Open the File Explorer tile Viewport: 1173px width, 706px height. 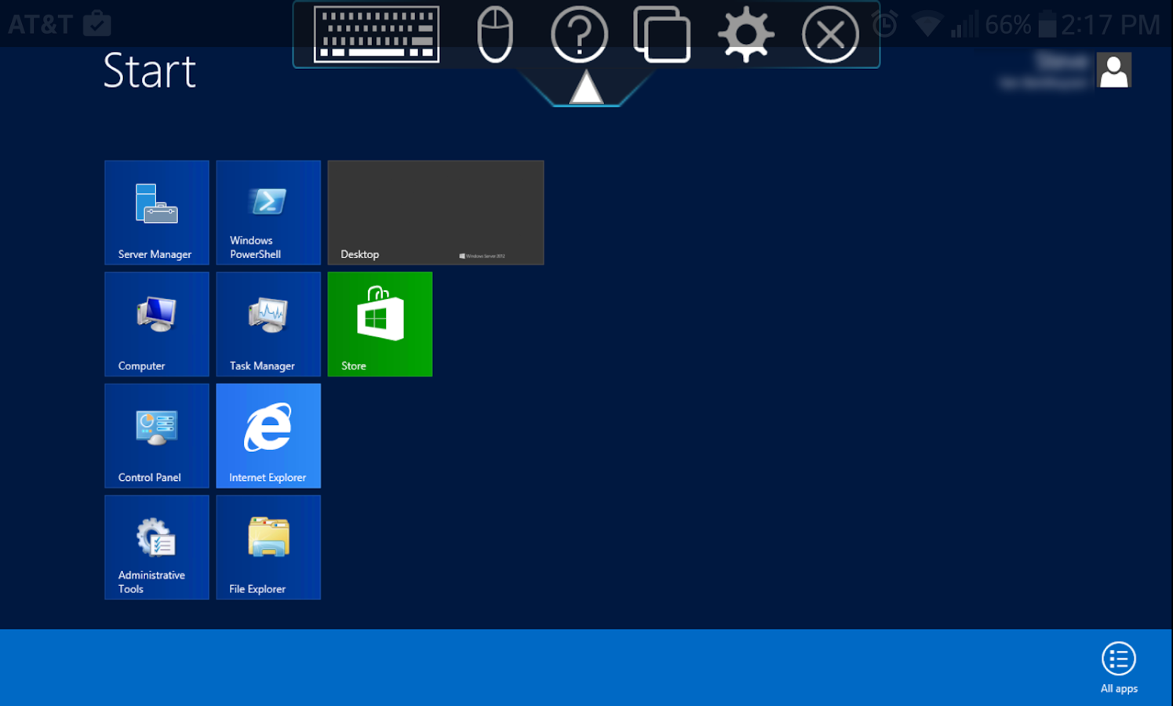(268, 547)
